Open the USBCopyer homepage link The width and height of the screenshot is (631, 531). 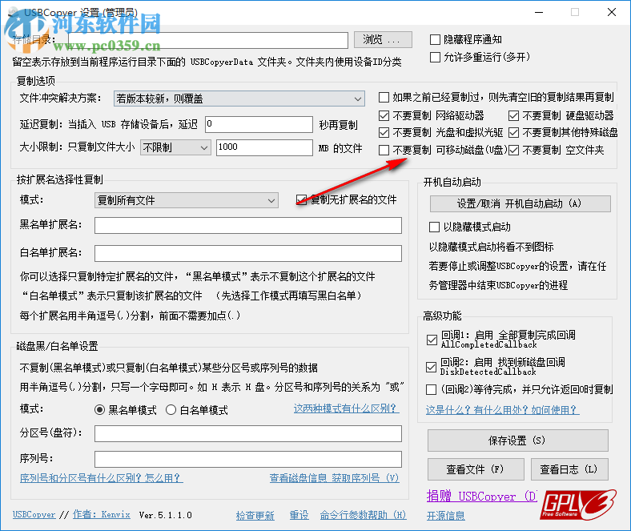click(34, 514)
